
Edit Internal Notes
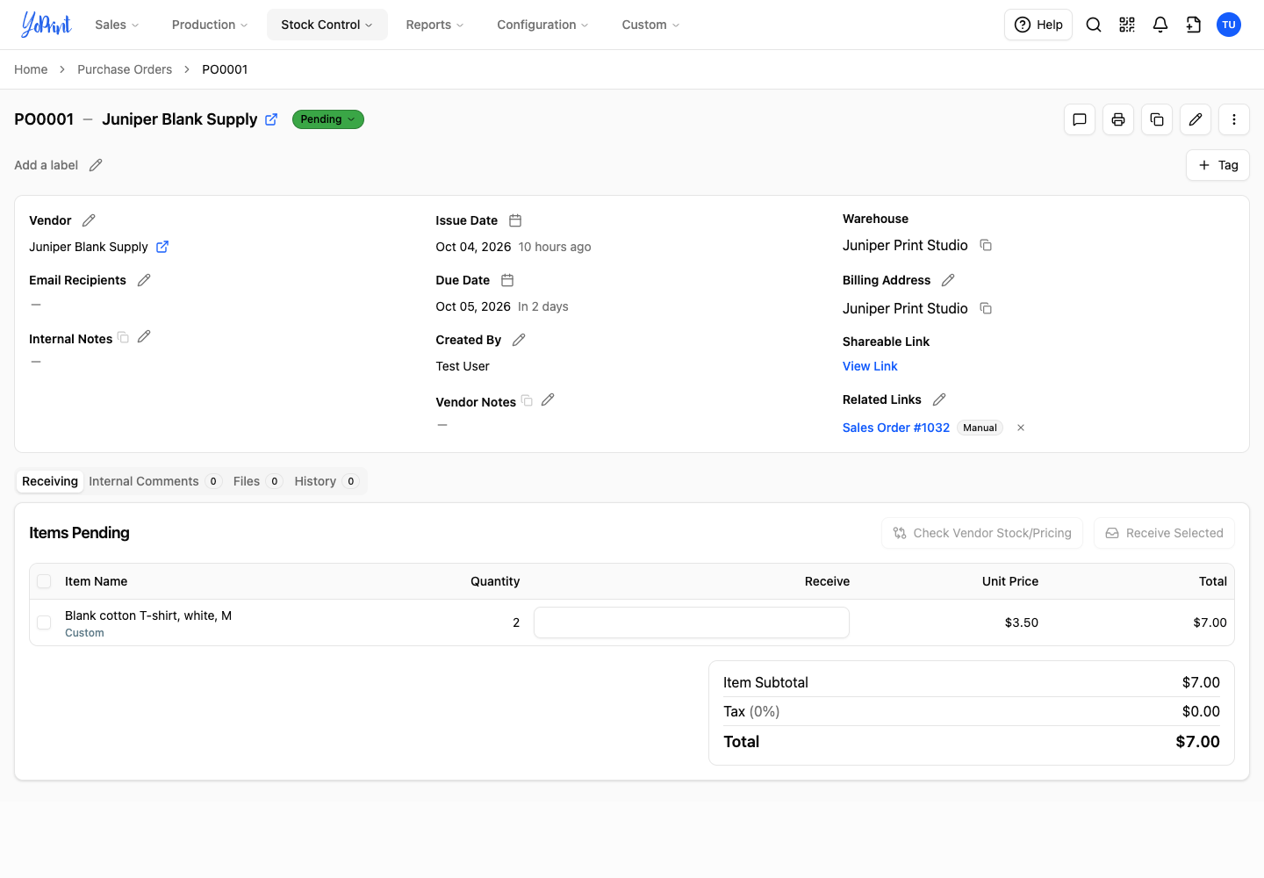pyautogui.click(x=144, y=336)
